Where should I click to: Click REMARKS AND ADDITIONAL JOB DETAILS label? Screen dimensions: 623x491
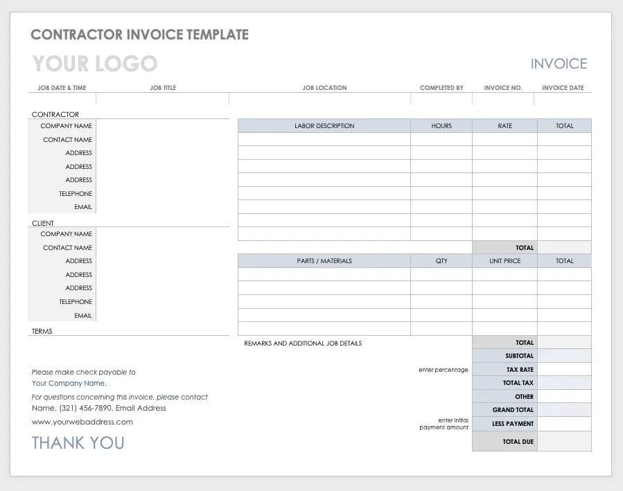tap(303, 343)
